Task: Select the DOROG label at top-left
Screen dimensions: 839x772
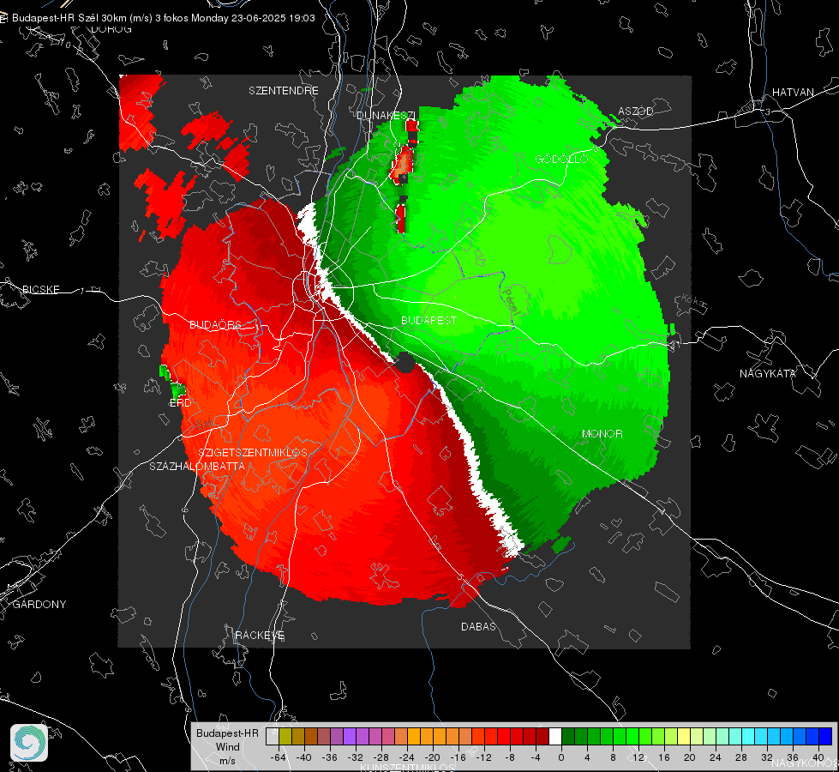Action: 111,29
